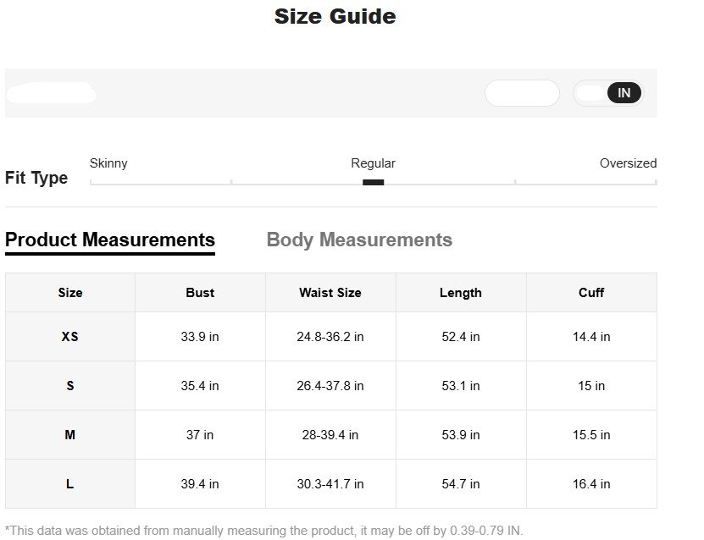Select the S size row header
This screenshot has height=540, width=704.
point(70,386)
